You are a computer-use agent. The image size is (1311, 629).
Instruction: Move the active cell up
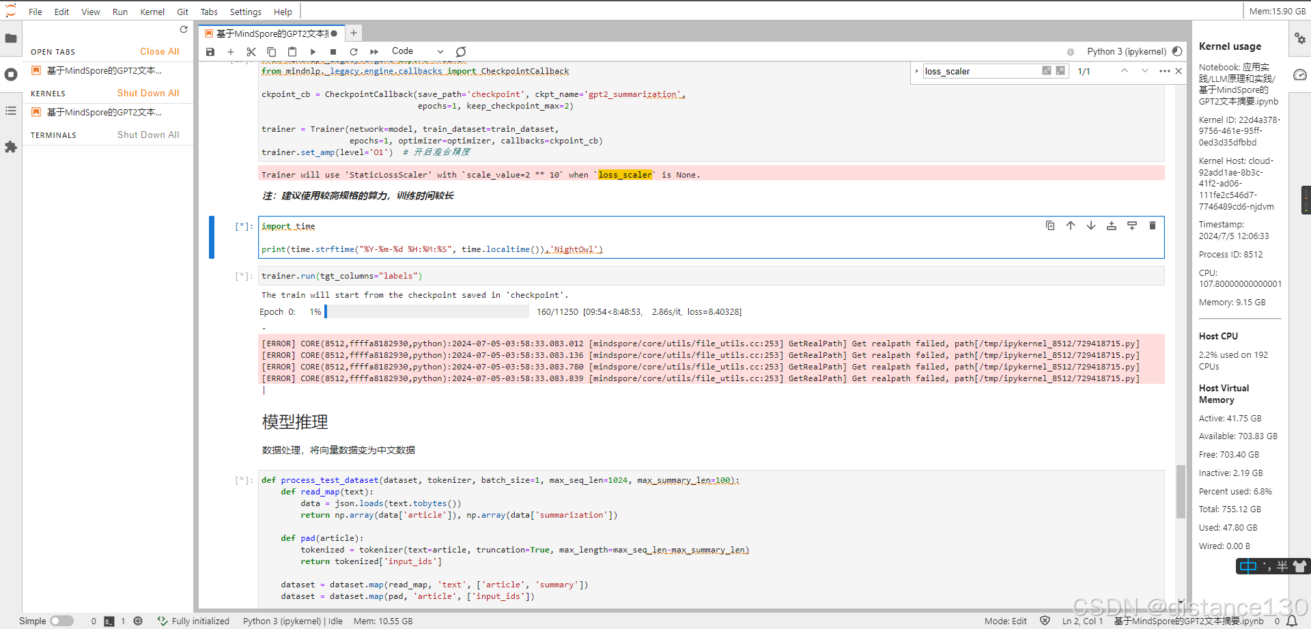(1071, 225)
